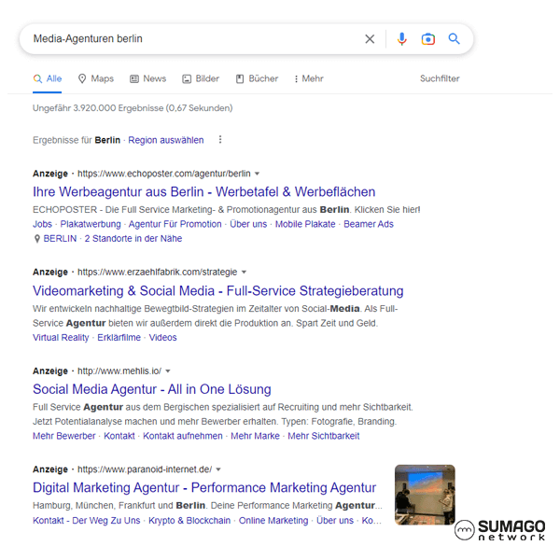Click the http://www.mehlis.io/ URL text
This screenshot has height=560, width=560.
click(119, 371)
